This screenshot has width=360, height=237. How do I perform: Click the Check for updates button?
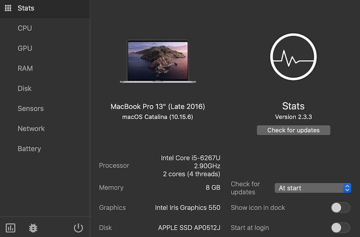click(x=294, y=130)
